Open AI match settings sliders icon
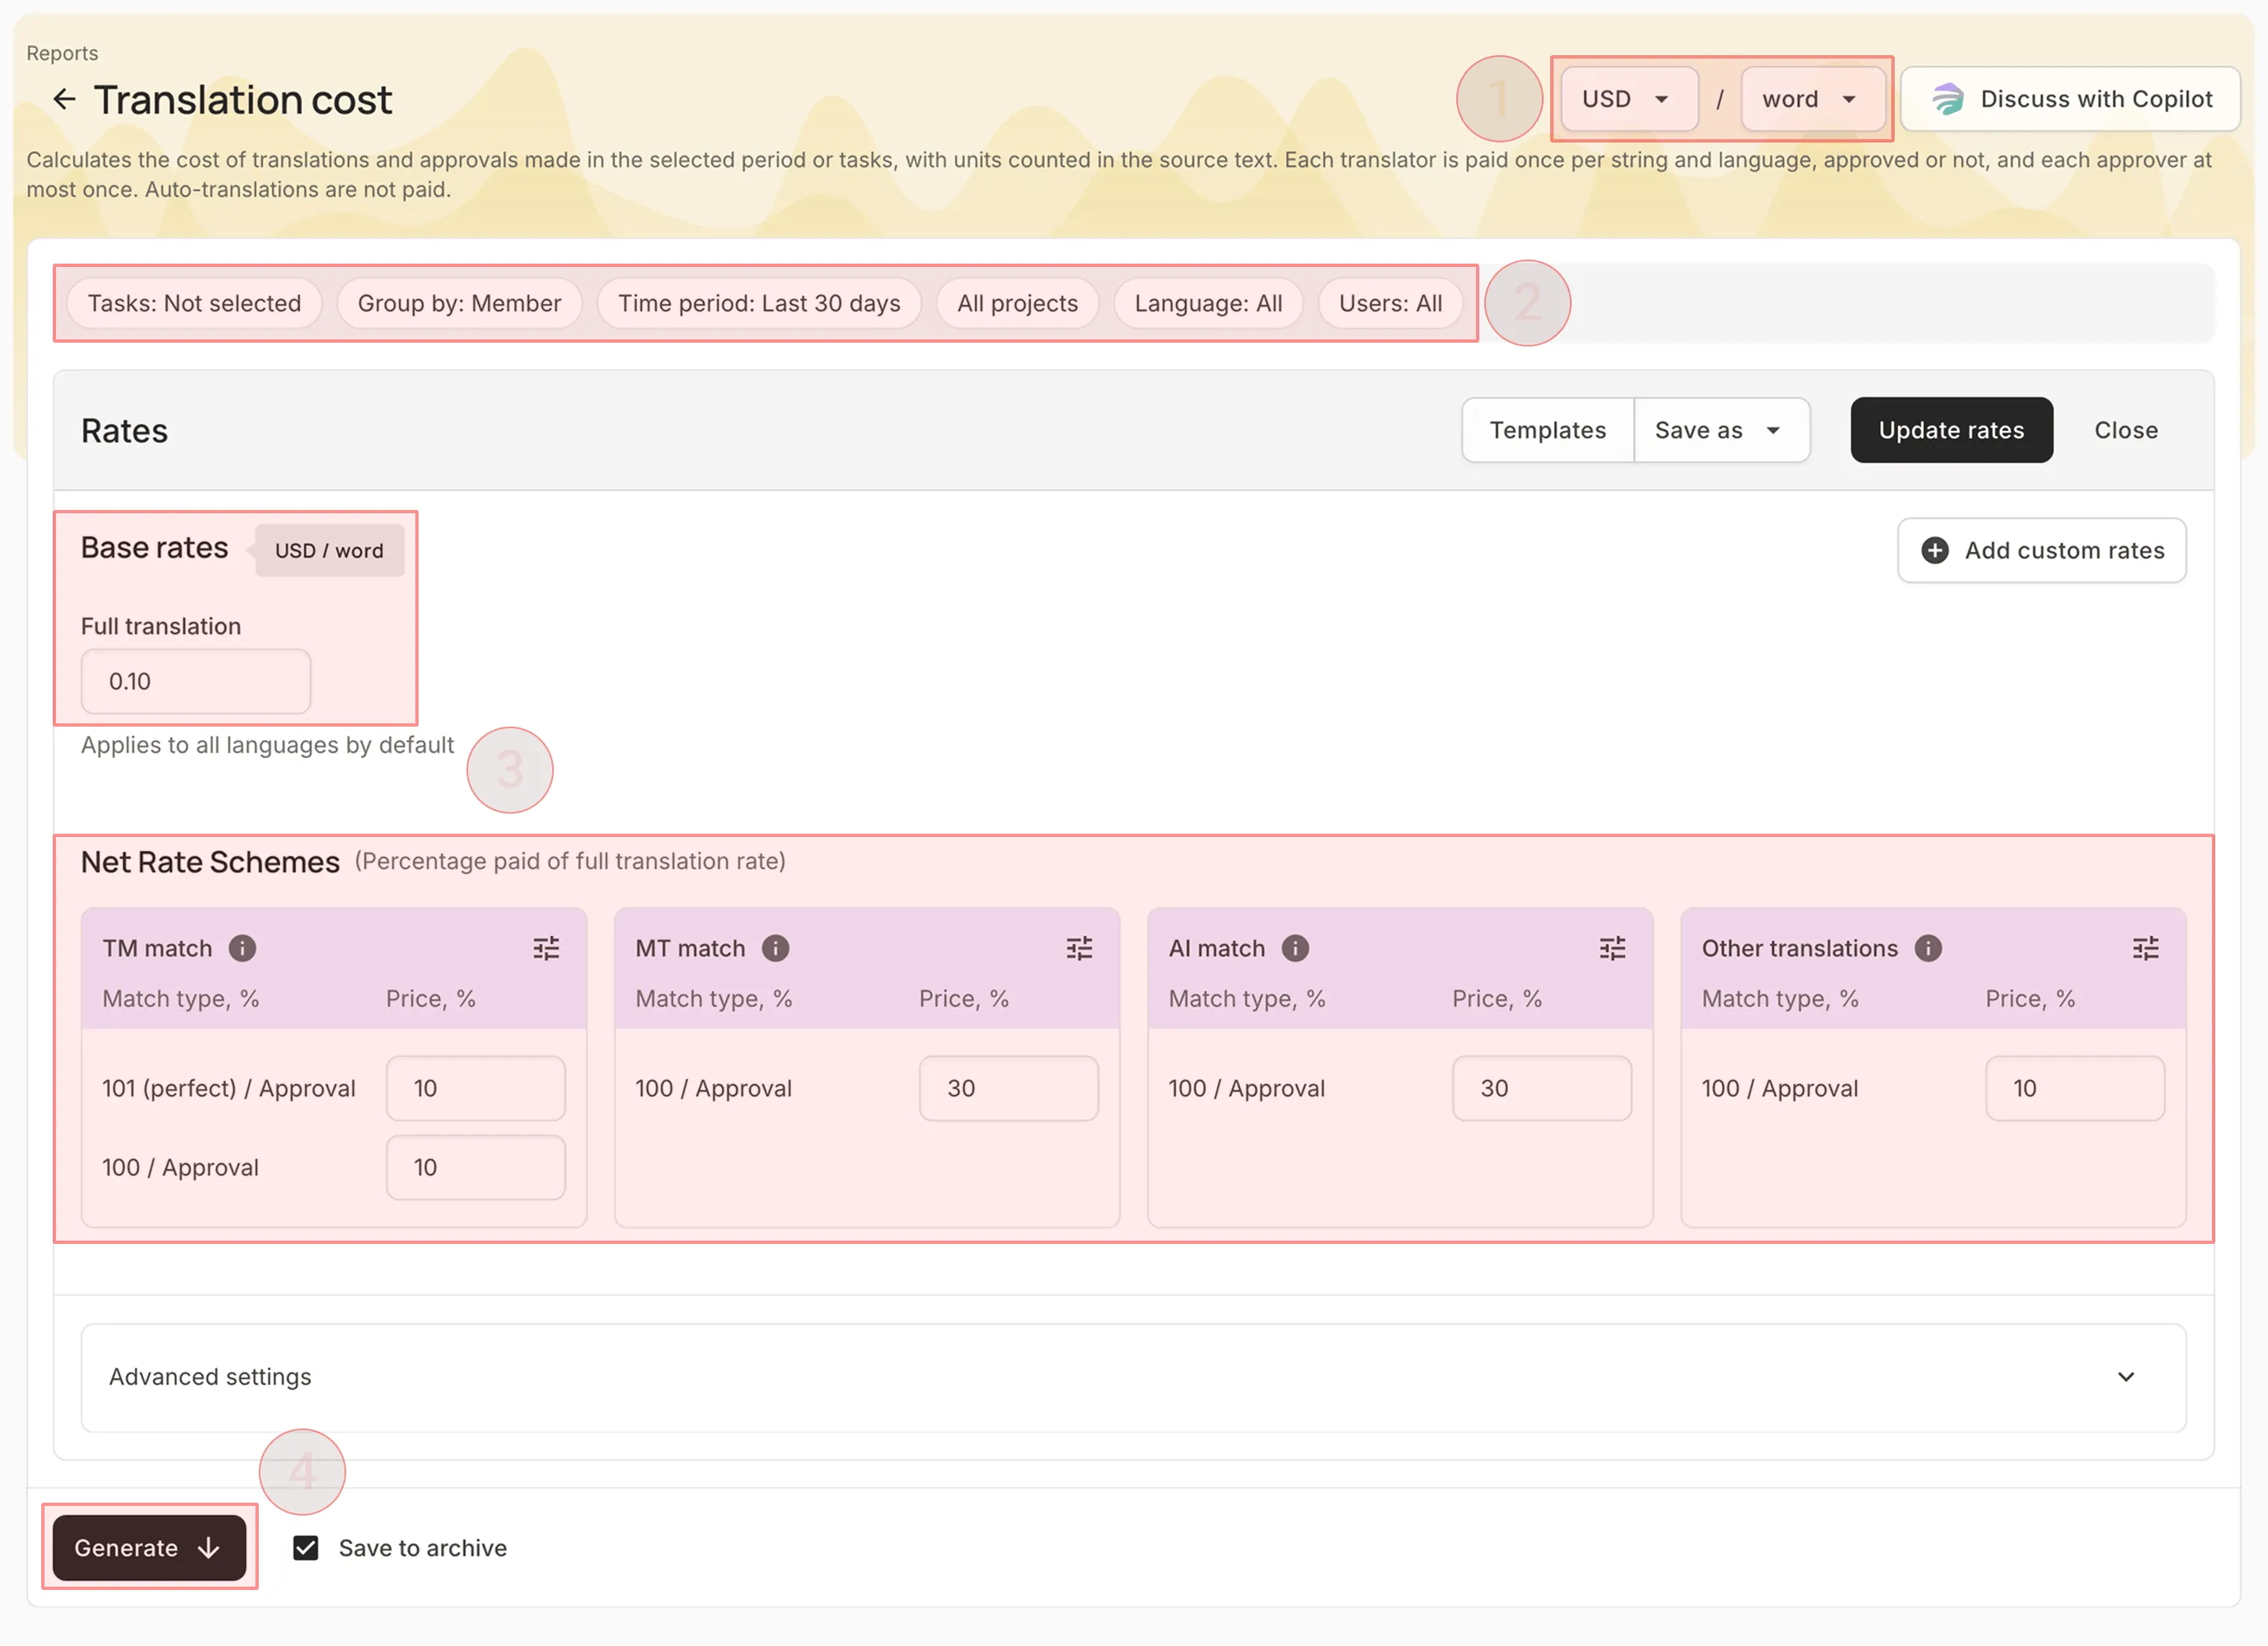Viewport: 2268px width, 1646px height. click(1612, 947)
